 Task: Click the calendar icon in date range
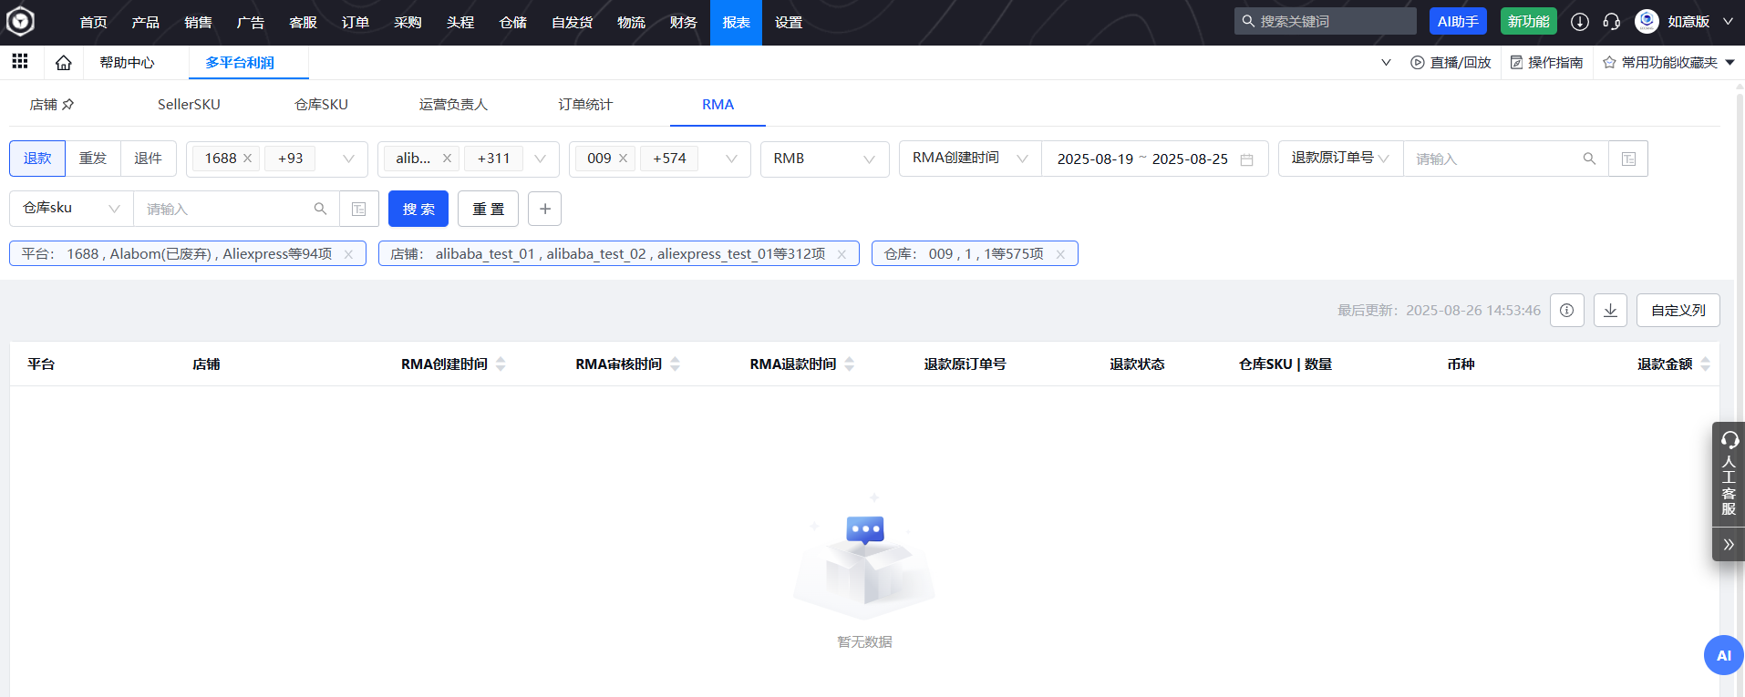pyautogui.click(x=1246, y=159)
